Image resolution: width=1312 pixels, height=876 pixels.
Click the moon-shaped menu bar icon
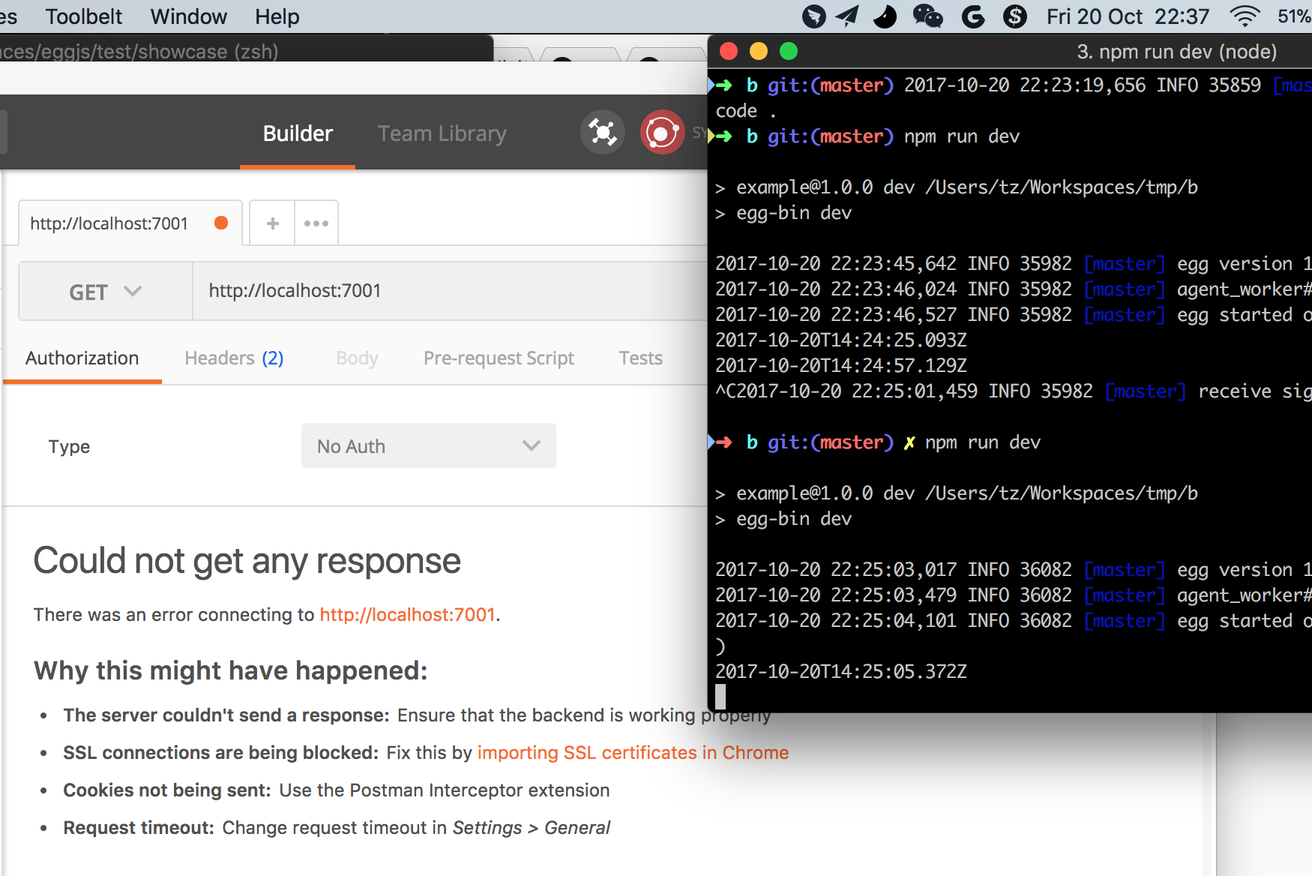tap(885, 16)
